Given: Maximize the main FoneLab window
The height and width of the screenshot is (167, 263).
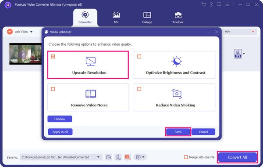Looking at the screenshot, I should [249, 4].
